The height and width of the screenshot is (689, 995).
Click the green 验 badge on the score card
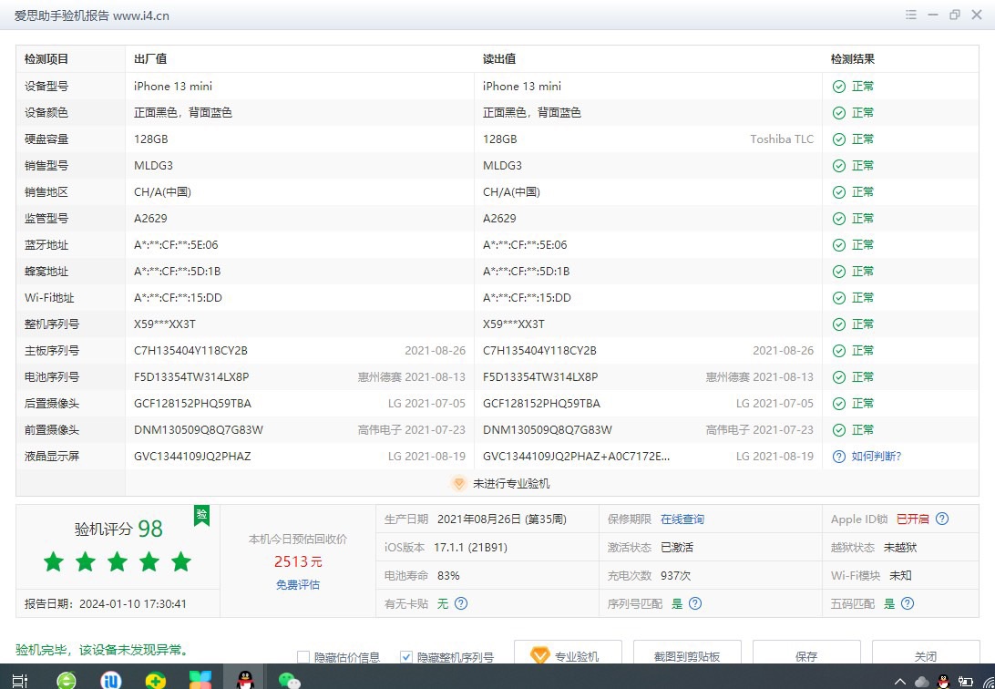201,515
